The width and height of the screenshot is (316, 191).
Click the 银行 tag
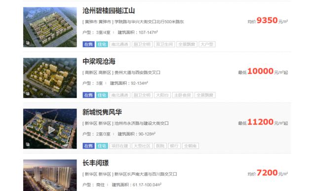pyautogui.click(x=174, y=146)
